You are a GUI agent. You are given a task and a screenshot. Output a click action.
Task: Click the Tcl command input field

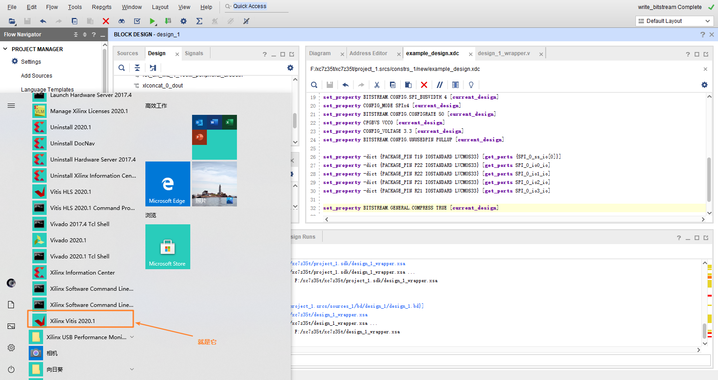tap(500, 360)
